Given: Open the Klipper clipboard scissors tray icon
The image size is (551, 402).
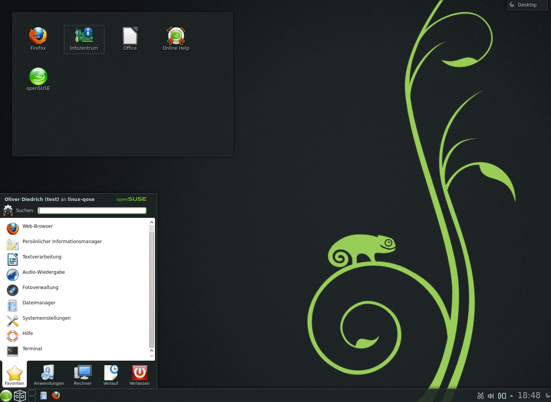Looking at the screenshot, I should (481, 396).
